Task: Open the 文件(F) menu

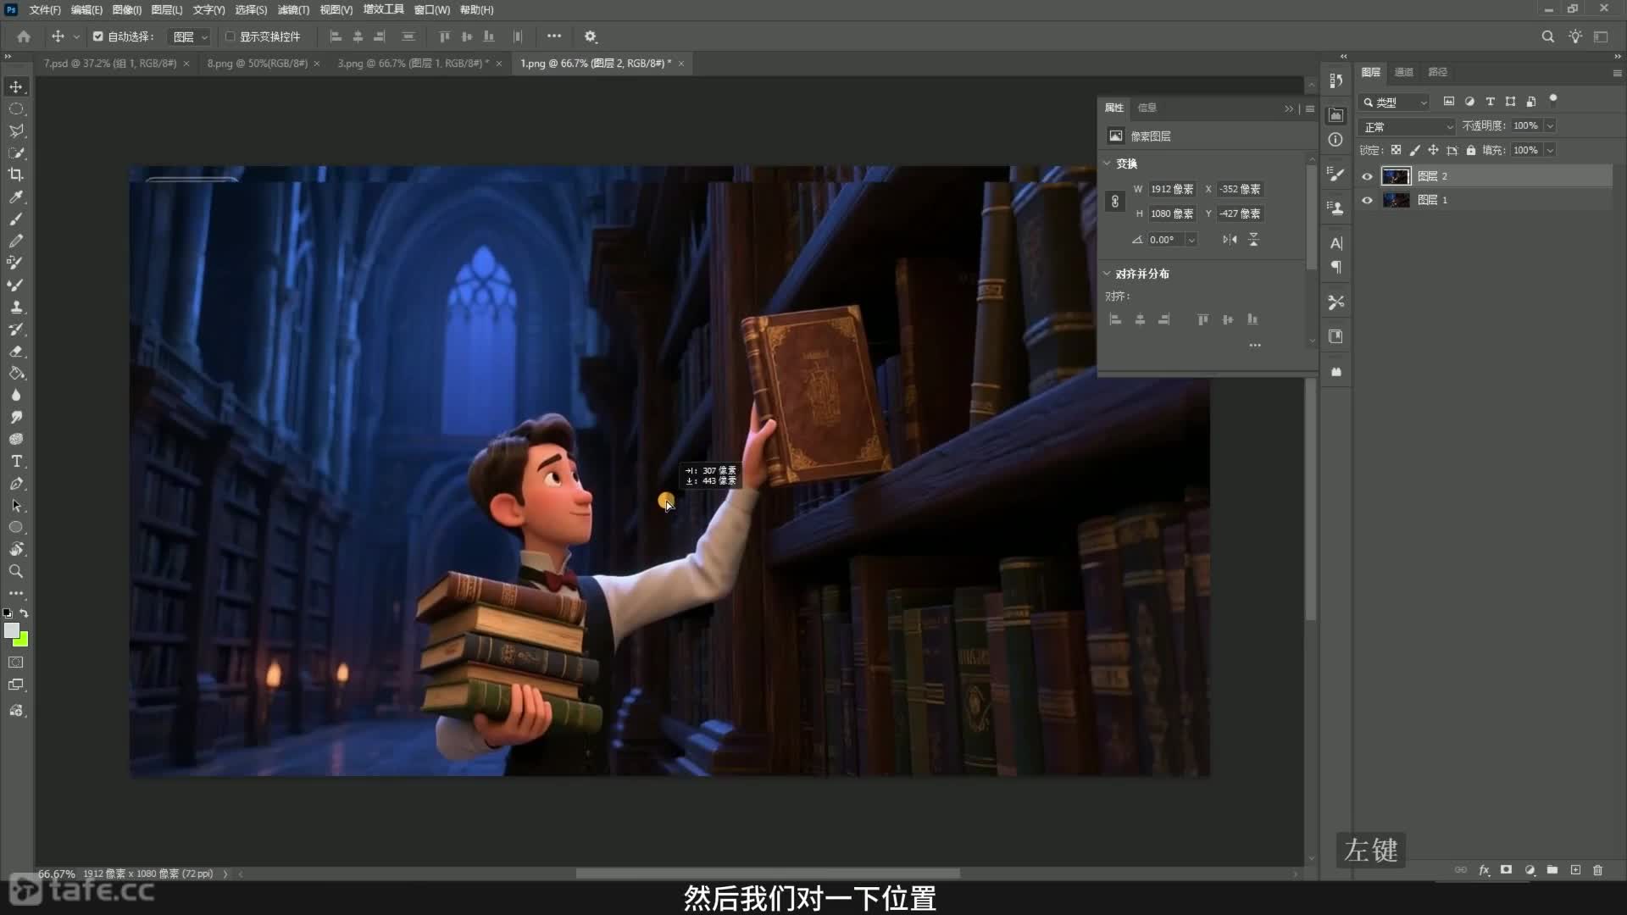Action: 45,10
